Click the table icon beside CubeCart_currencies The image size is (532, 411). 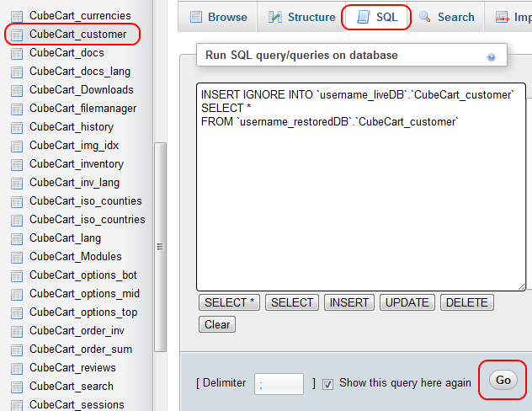click(x=17, y=16)
